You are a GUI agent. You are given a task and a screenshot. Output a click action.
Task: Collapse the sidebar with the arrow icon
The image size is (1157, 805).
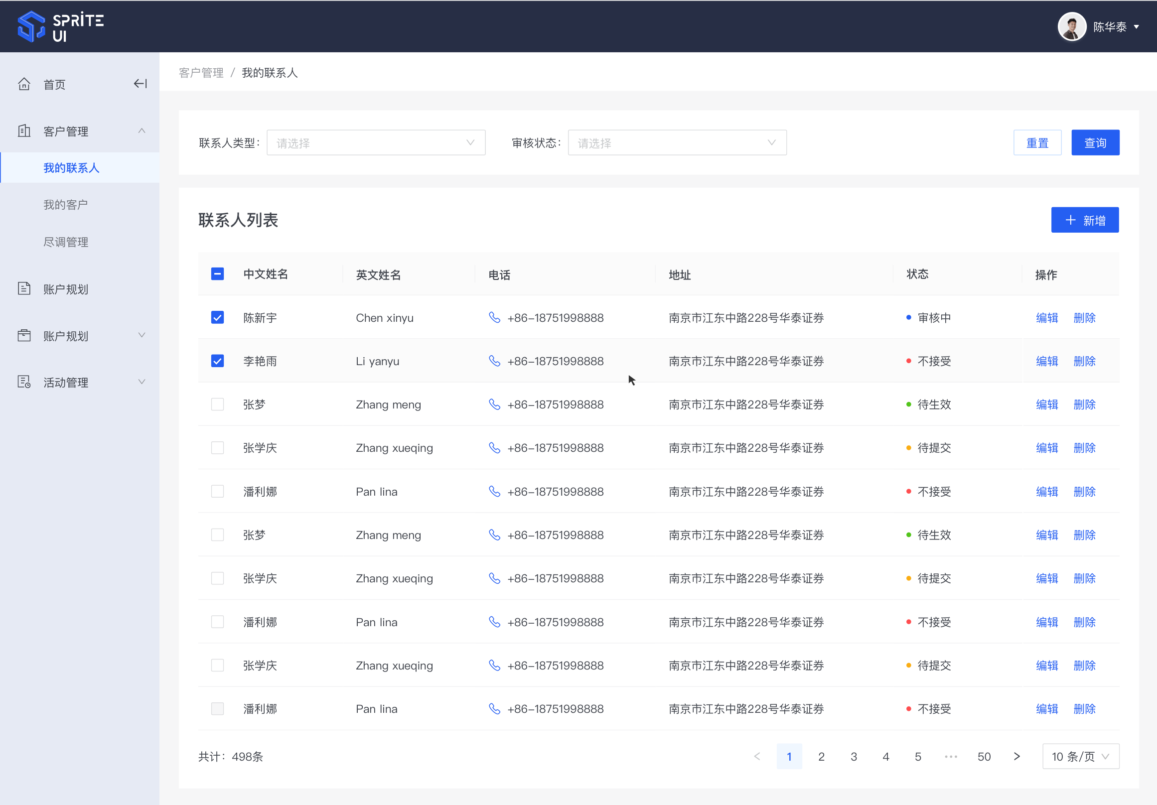(140, 84)
